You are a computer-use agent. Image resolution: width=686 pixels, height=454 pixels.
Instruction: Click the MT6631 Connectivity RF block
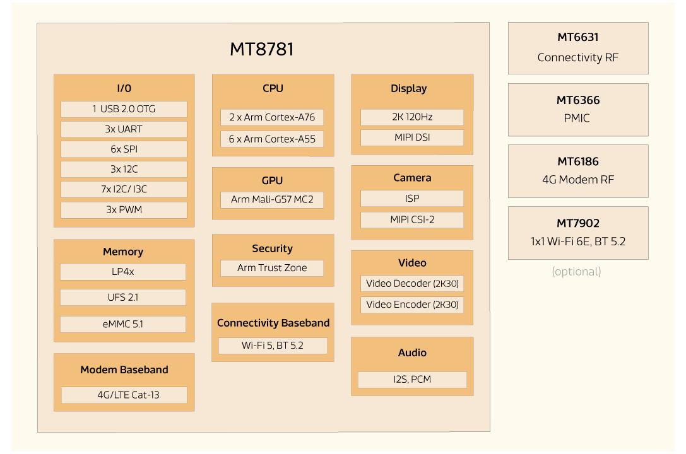577,48
